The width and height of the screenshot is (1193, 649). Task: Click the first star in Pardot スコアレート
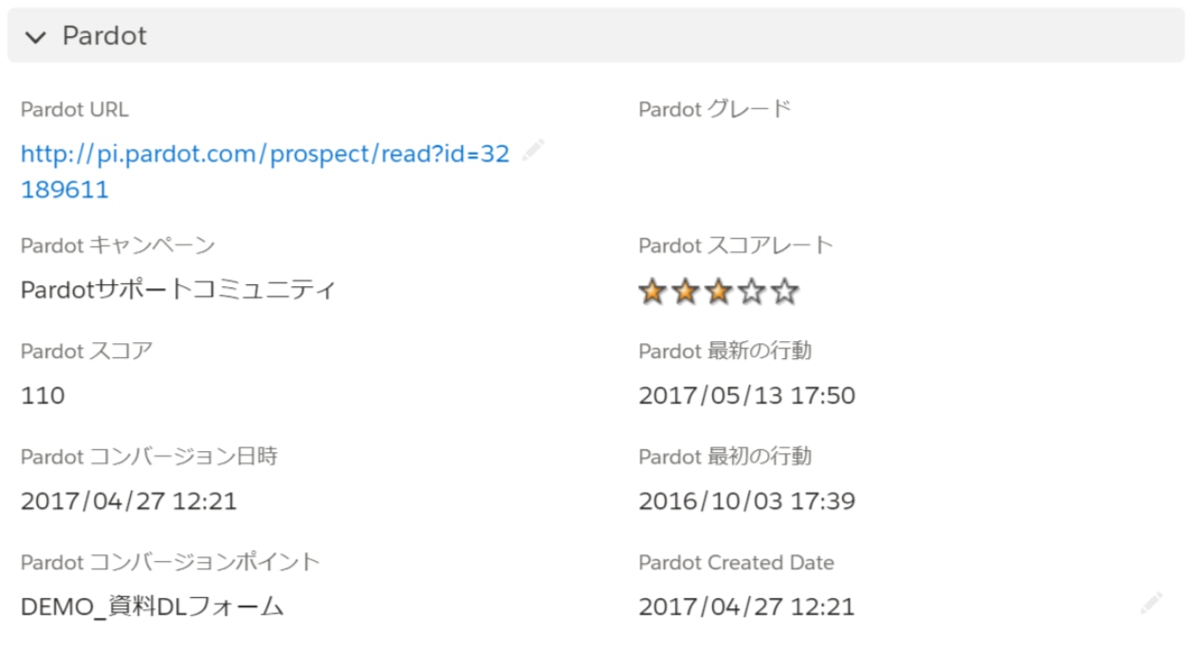(652, 293)
